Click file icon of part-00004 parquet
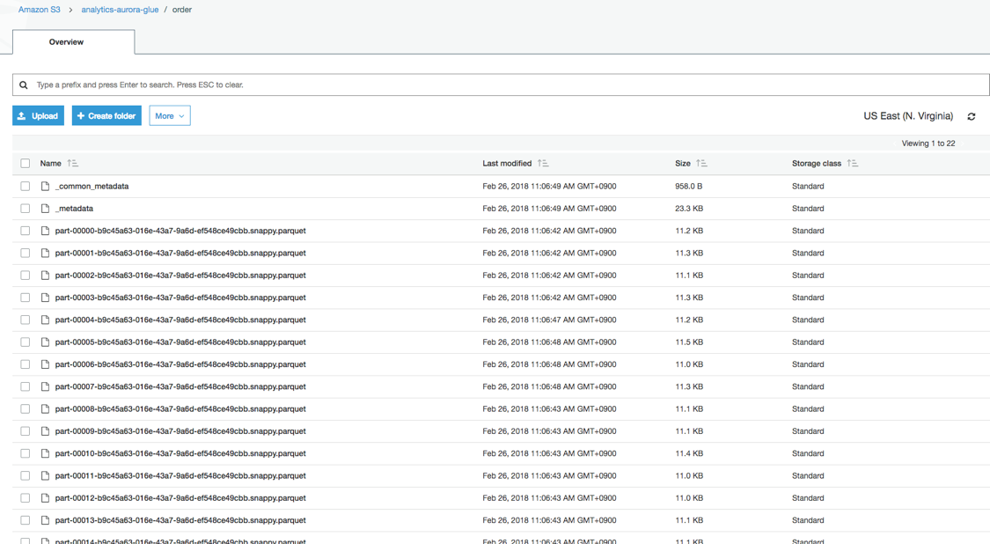 [x=45, y=320]
